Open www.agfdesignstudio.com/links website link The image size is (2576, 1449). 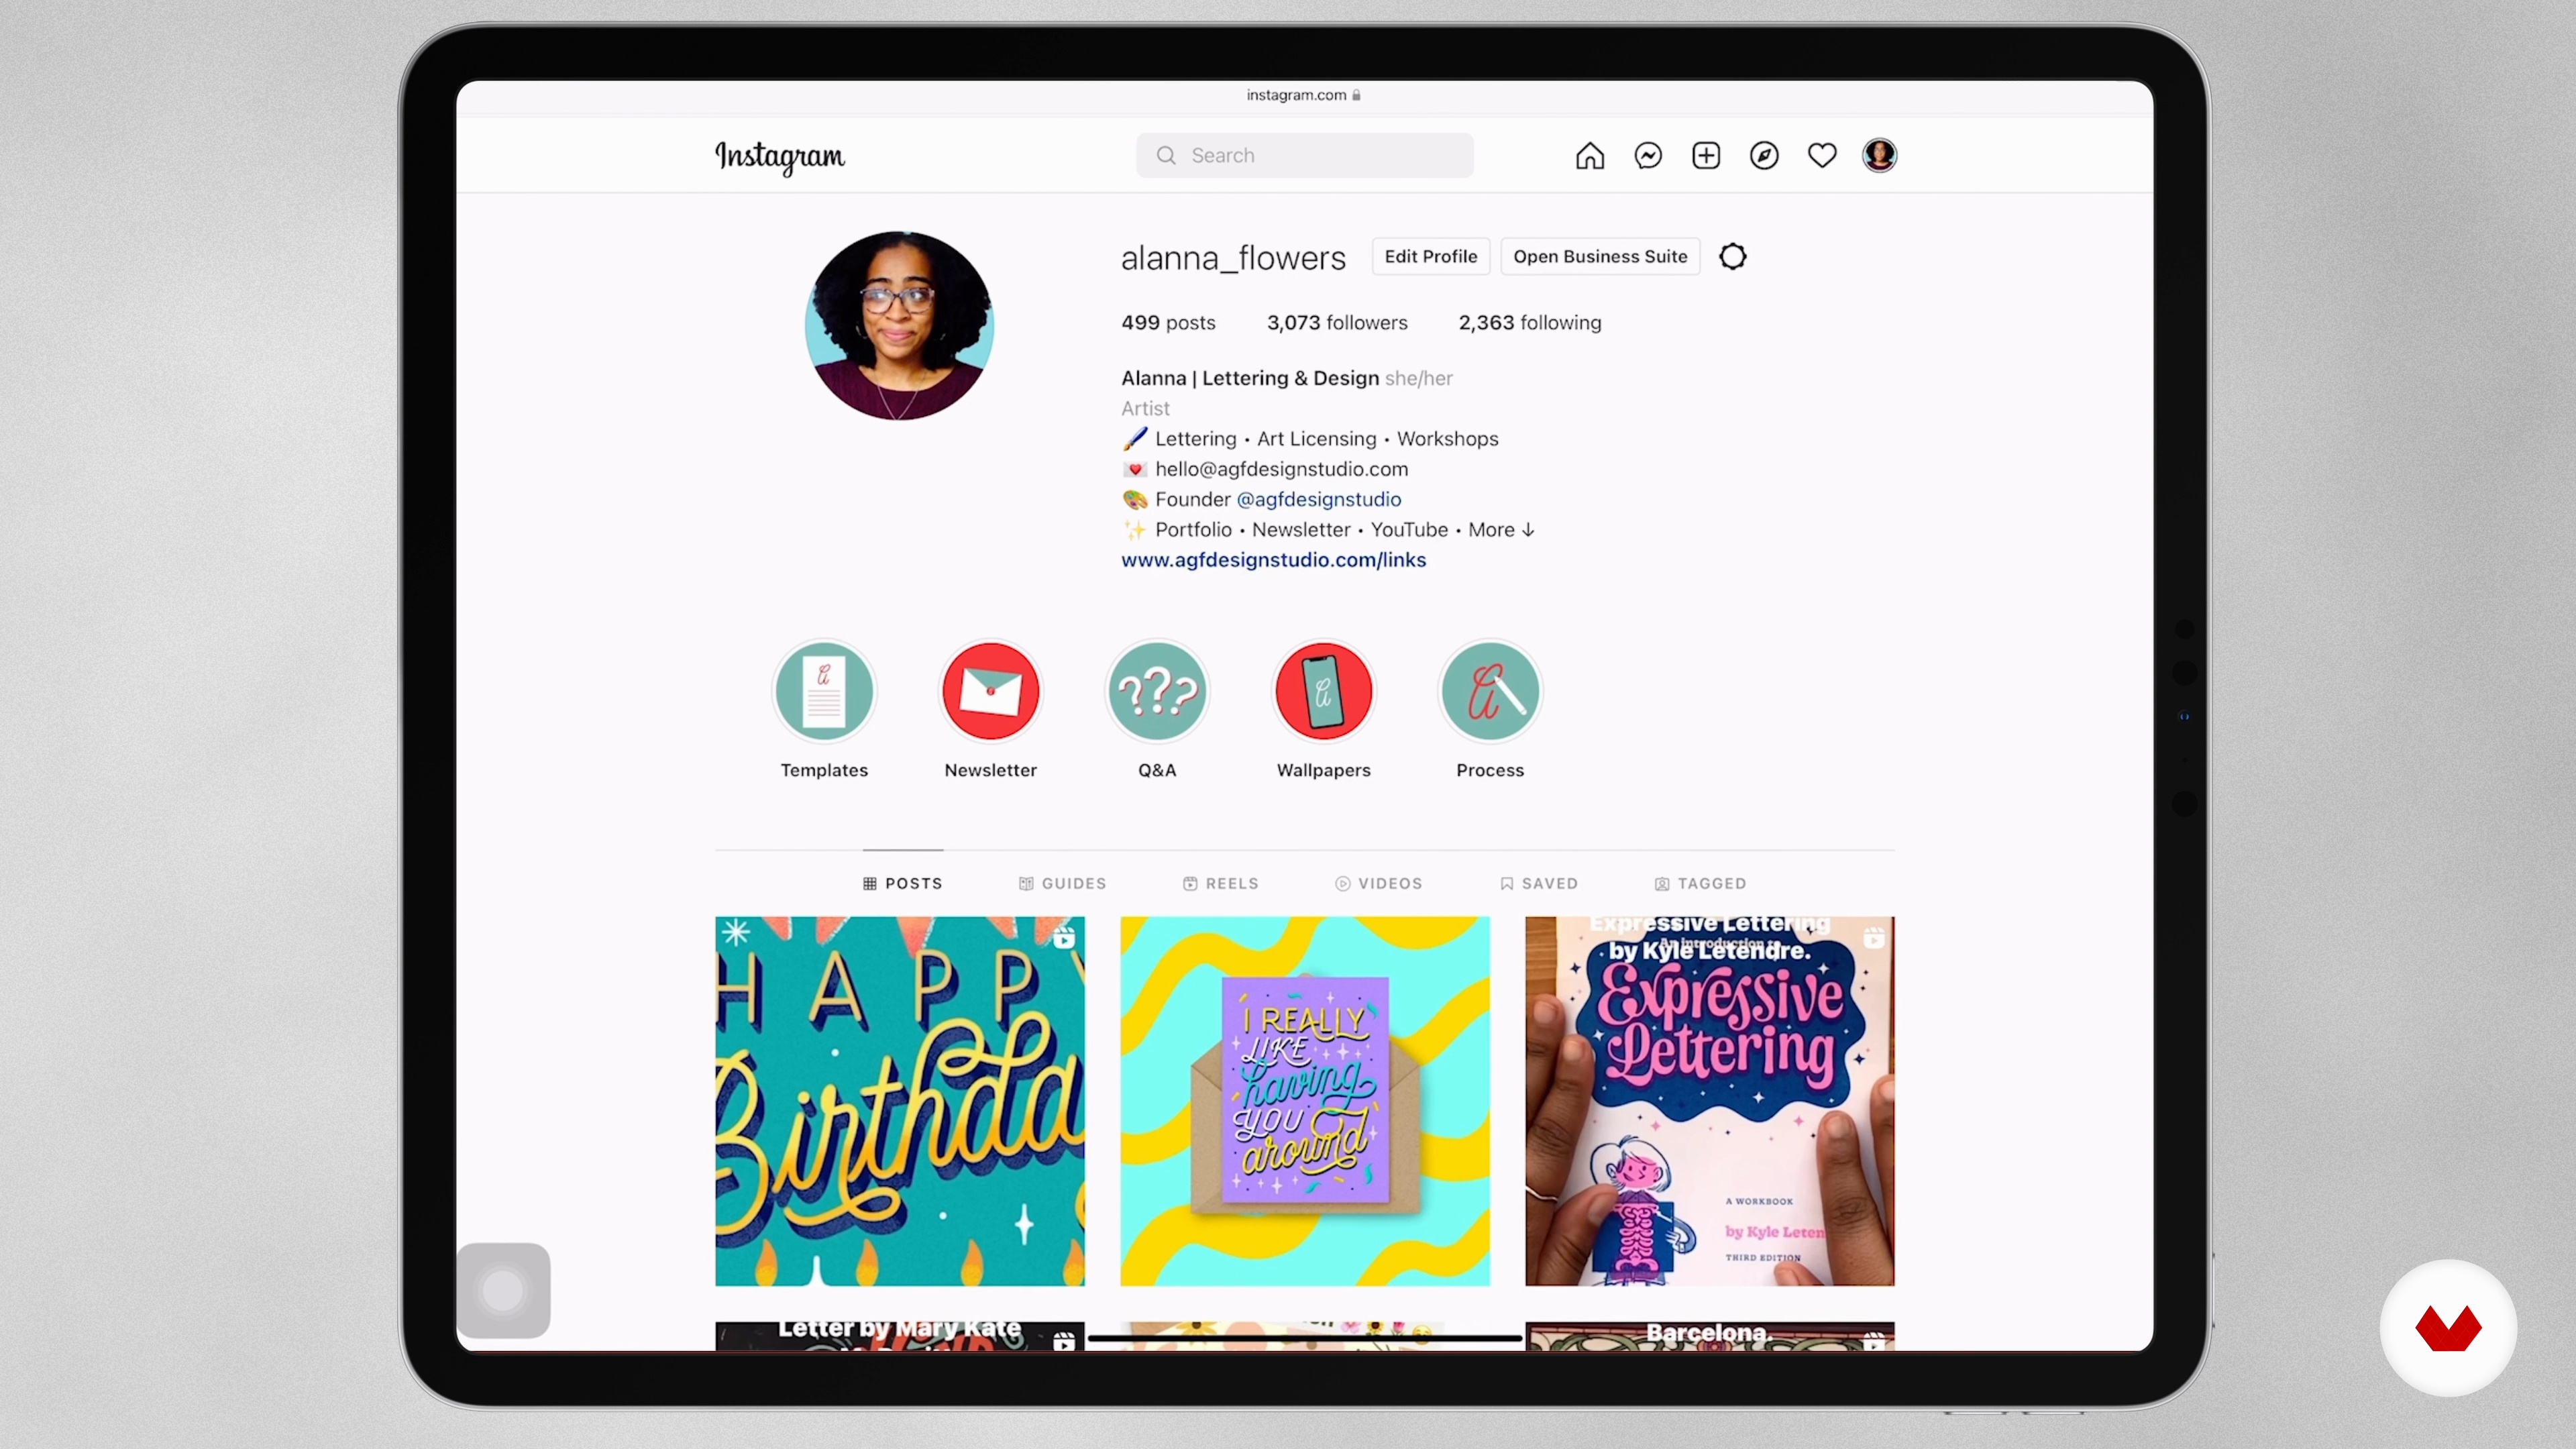point(1273,560)
